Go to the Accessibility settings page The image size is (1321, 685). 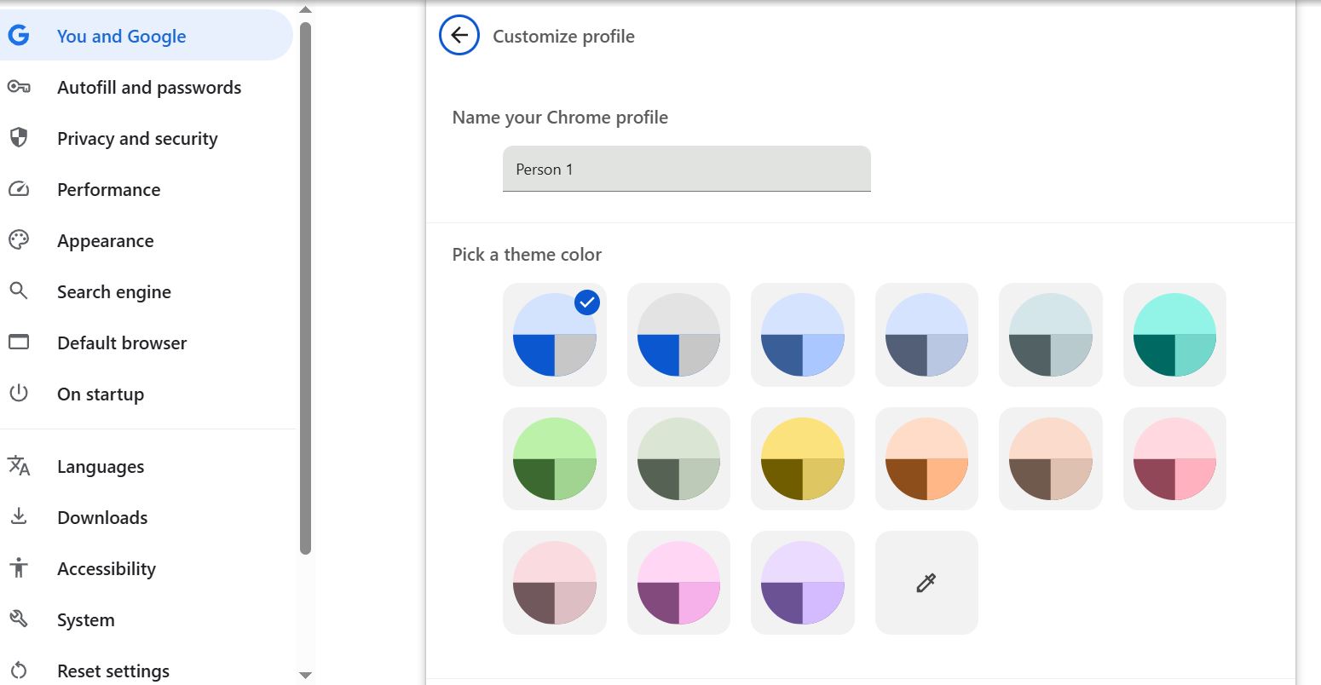coord(107,568)
